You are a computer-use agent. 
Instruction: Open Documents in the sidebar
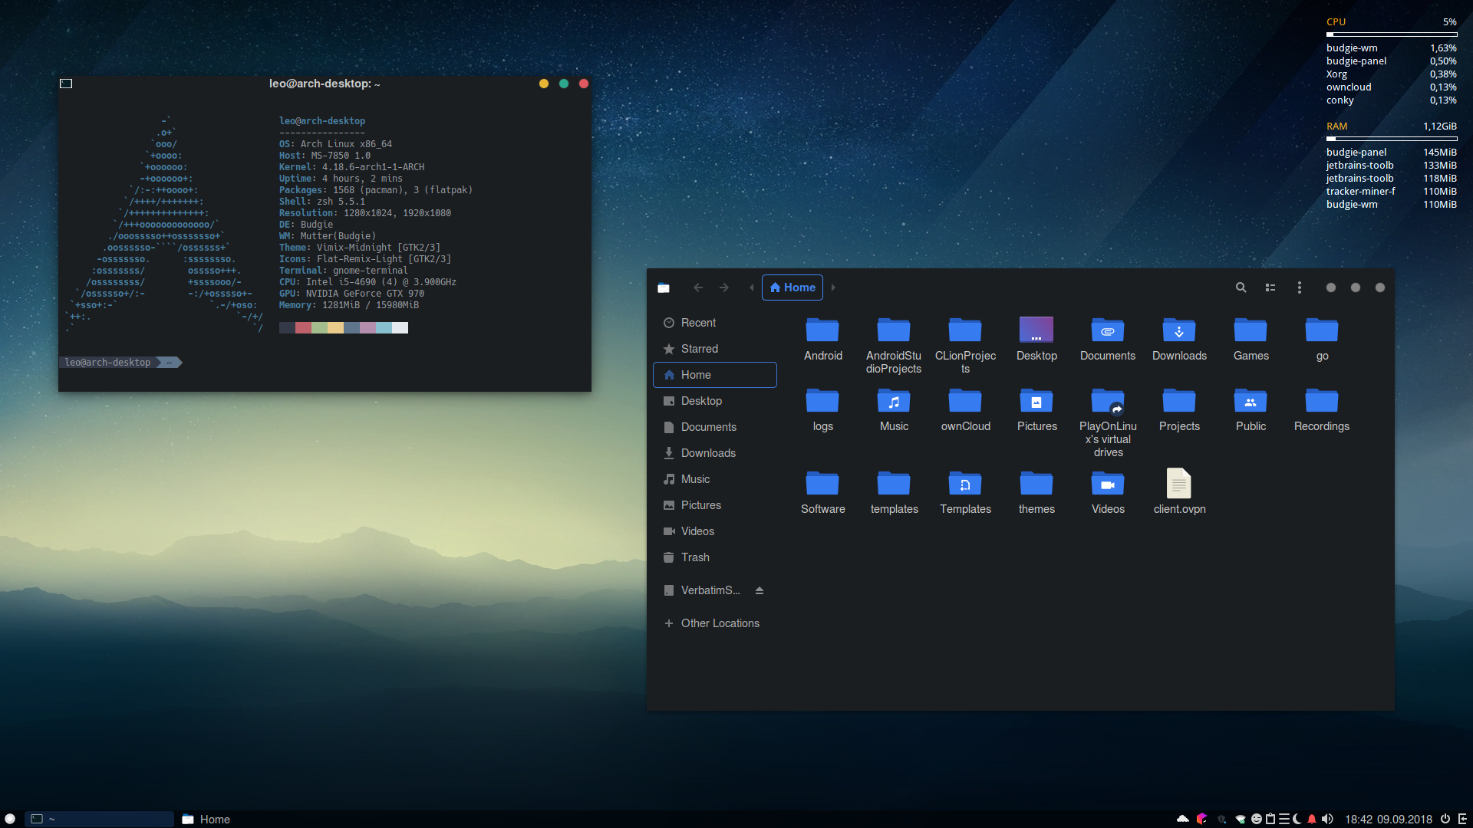click(x=714, y=427)
